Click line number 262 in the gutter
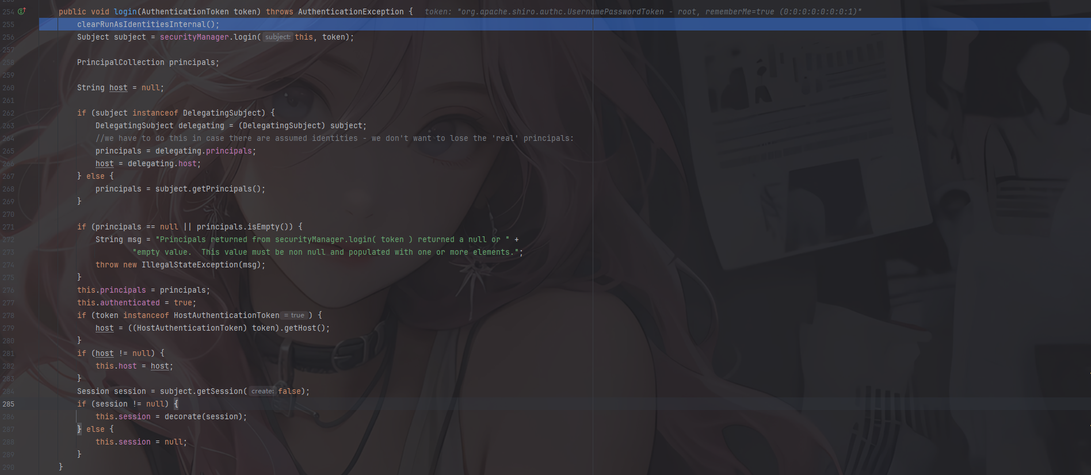1091x475 pixels. click(9, 113)
